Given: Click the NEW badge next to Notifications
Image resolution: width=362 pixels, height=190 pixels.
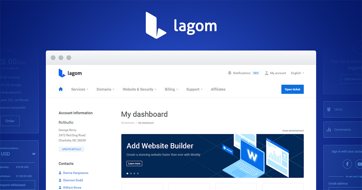Looking at the screenshot, I should tap(256, 73).
